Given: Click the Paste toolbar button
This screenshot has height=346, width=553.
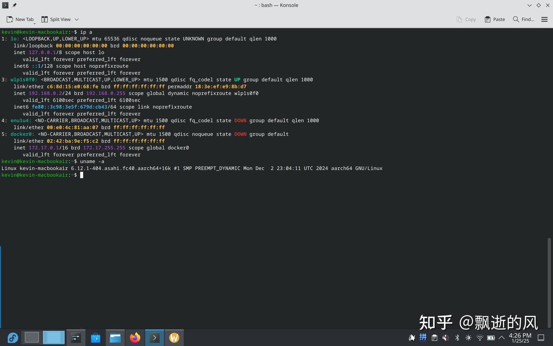Looking at the screenshot, I should pyautogui.click(x=495, y=19).
